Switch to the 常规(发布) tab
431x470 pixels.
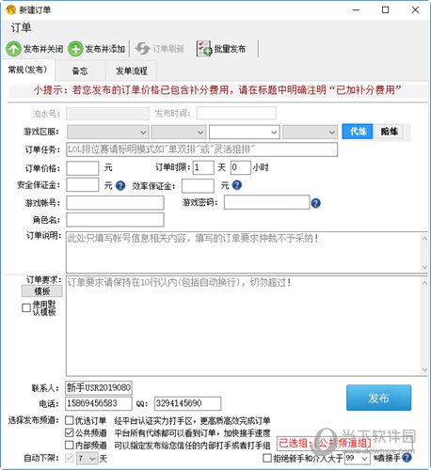(28, 70)
